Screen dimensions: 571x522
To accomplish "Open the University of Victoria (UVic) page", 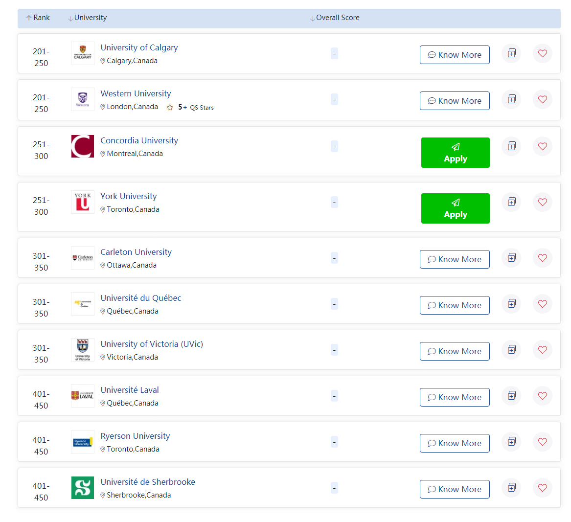I will point(152,344).
